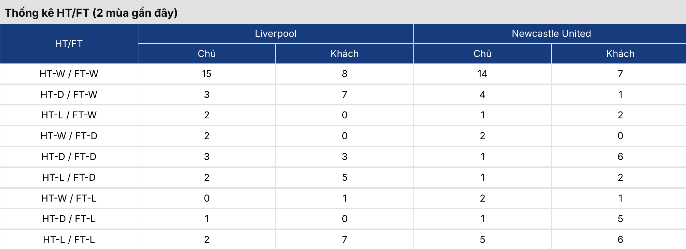686x249 pixels.
Task: Select the HT-W / FT-W row label
Action: [x=69, y=74]
